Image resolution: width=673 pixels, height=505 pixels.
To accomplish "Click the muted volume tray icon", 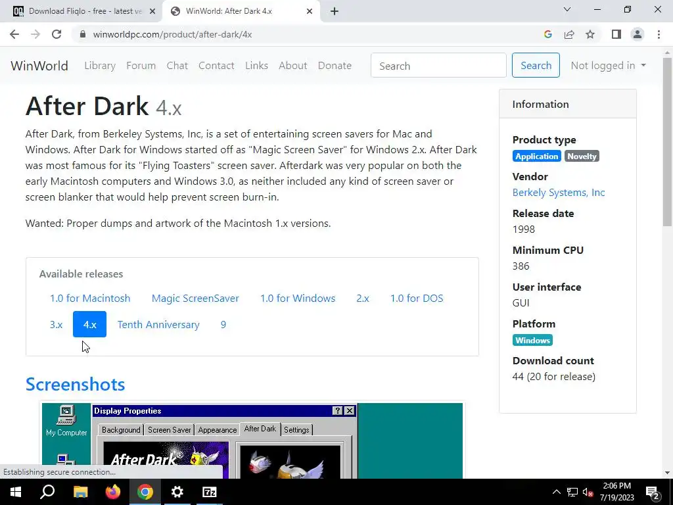I will tap(588, 492).
